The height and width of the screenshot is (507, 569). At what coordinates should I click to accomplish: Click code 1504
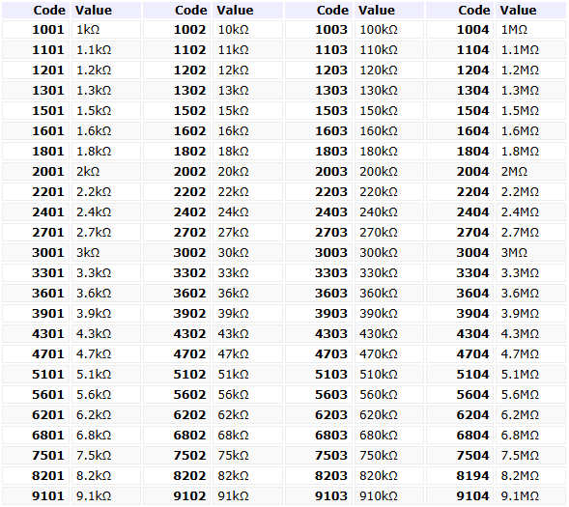click(x=460, y=111)
